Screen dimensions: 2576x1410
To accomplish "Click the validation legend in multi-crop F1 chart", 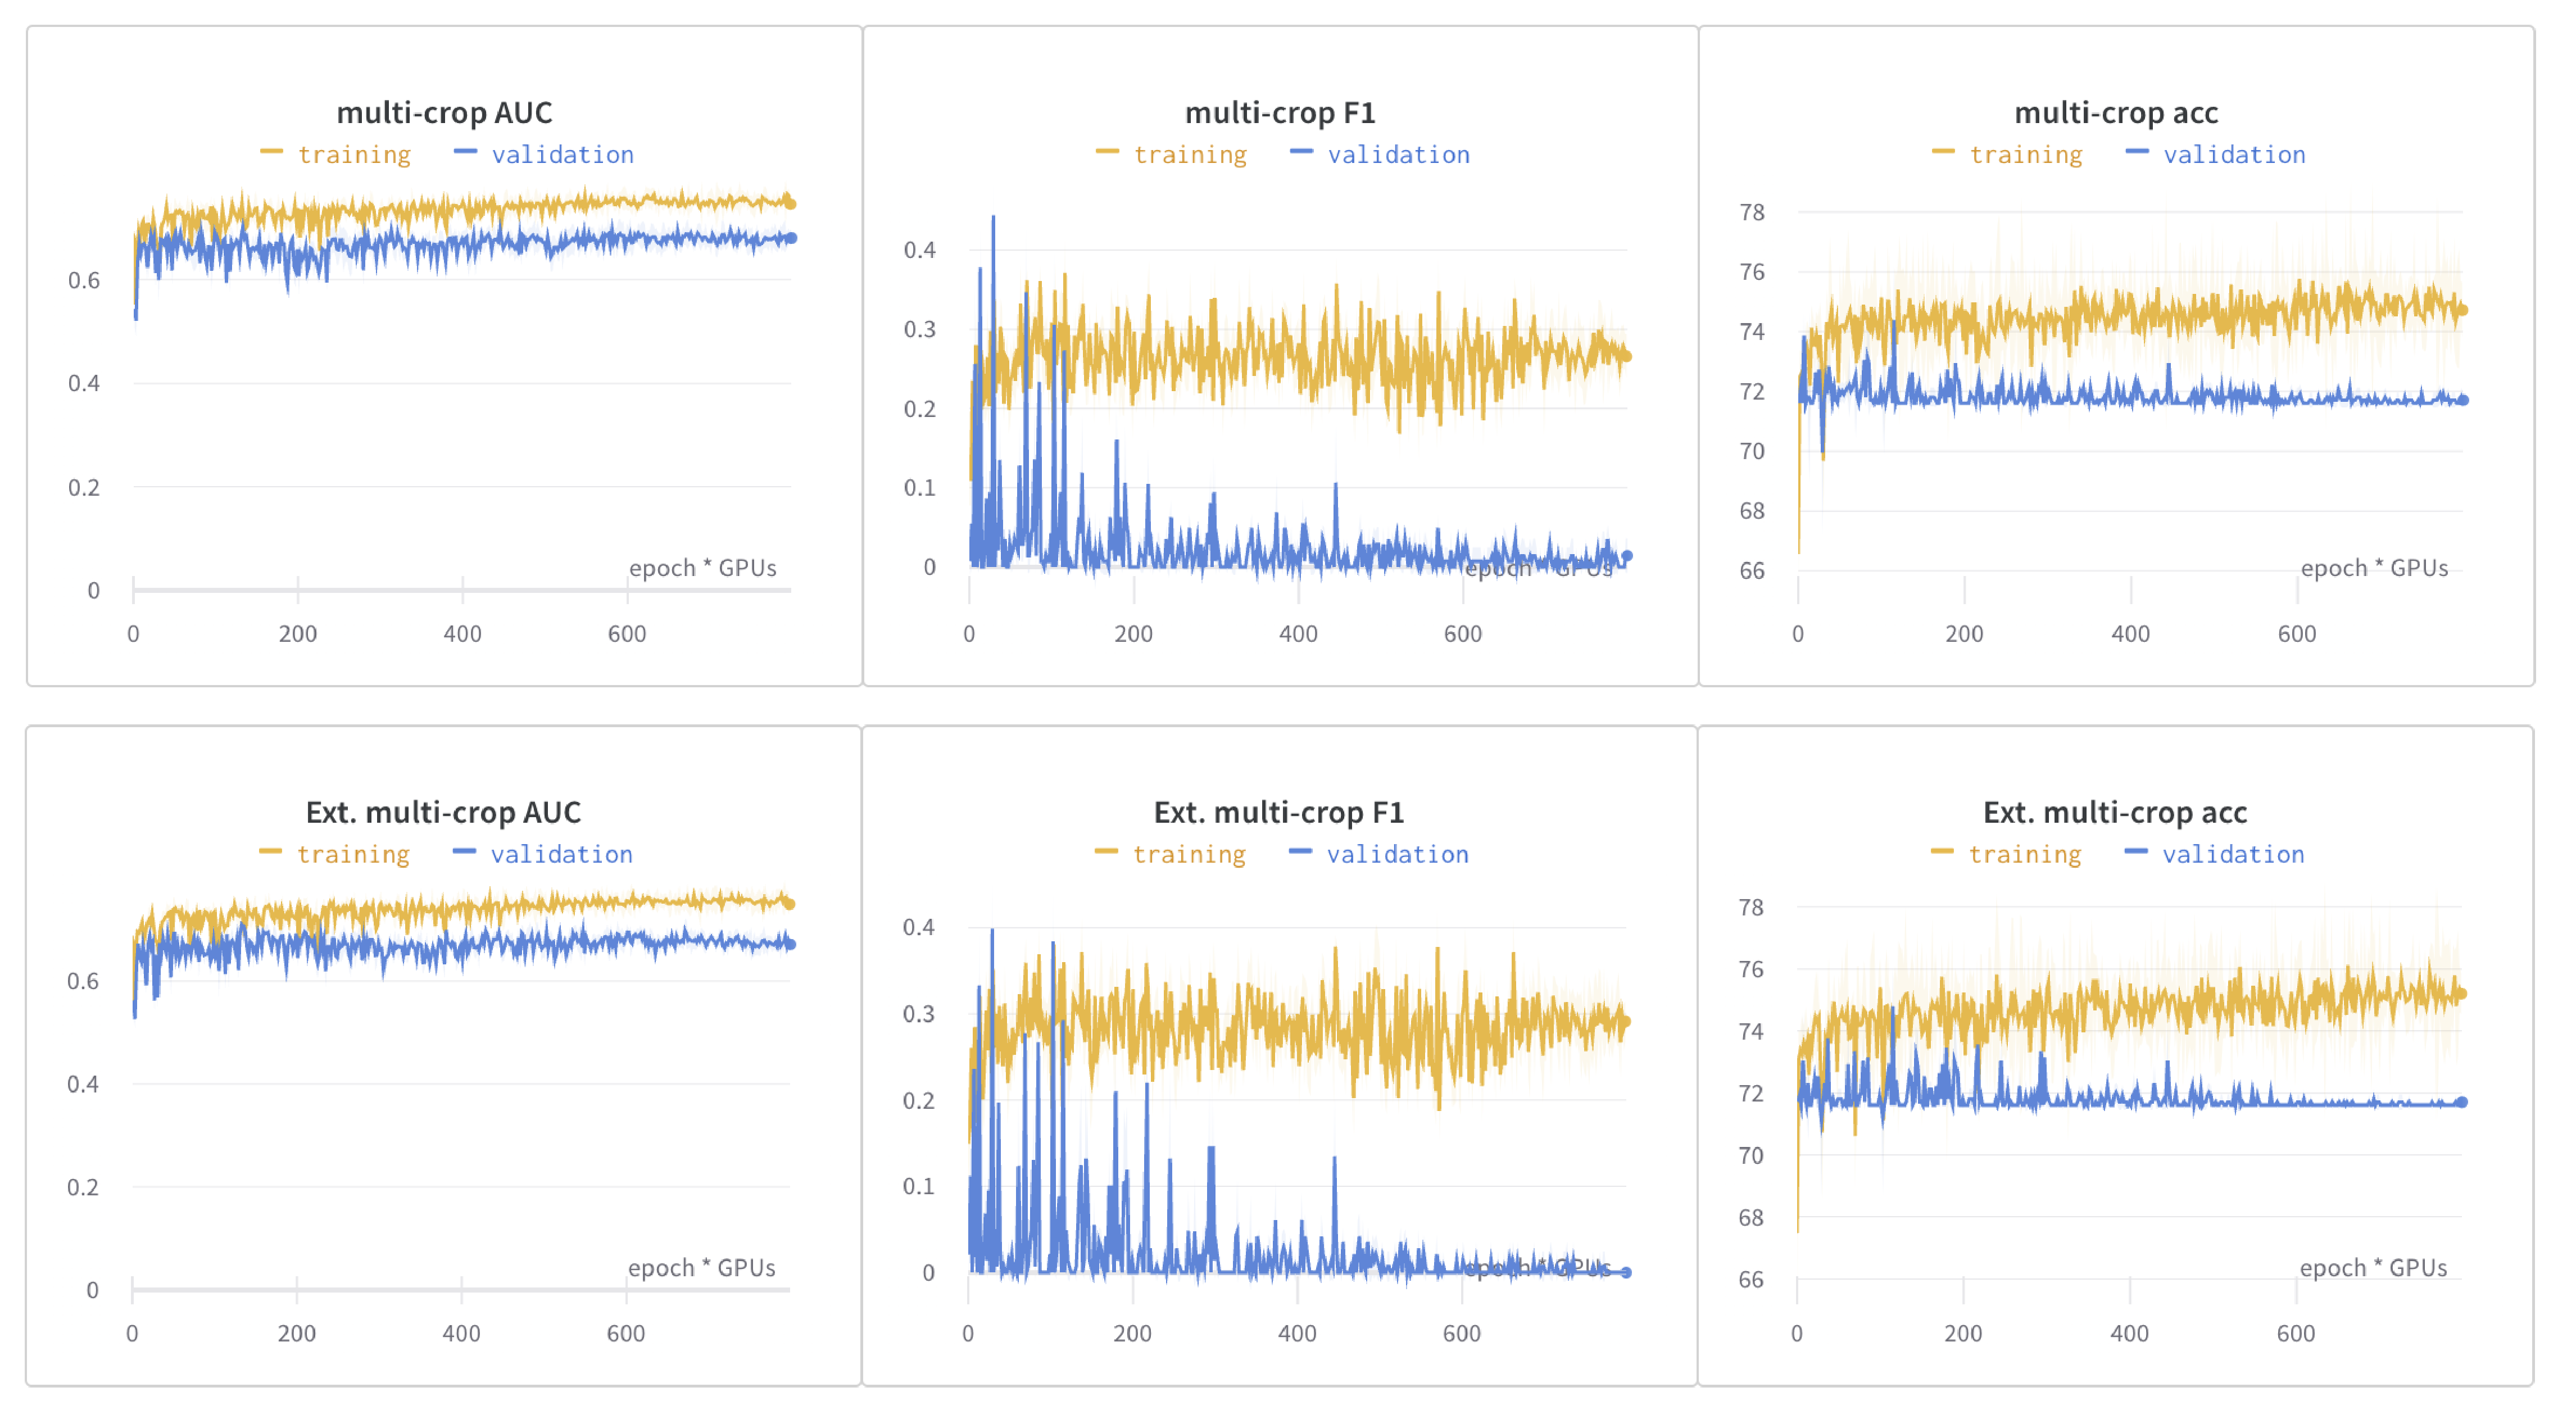I will 1380,154.
